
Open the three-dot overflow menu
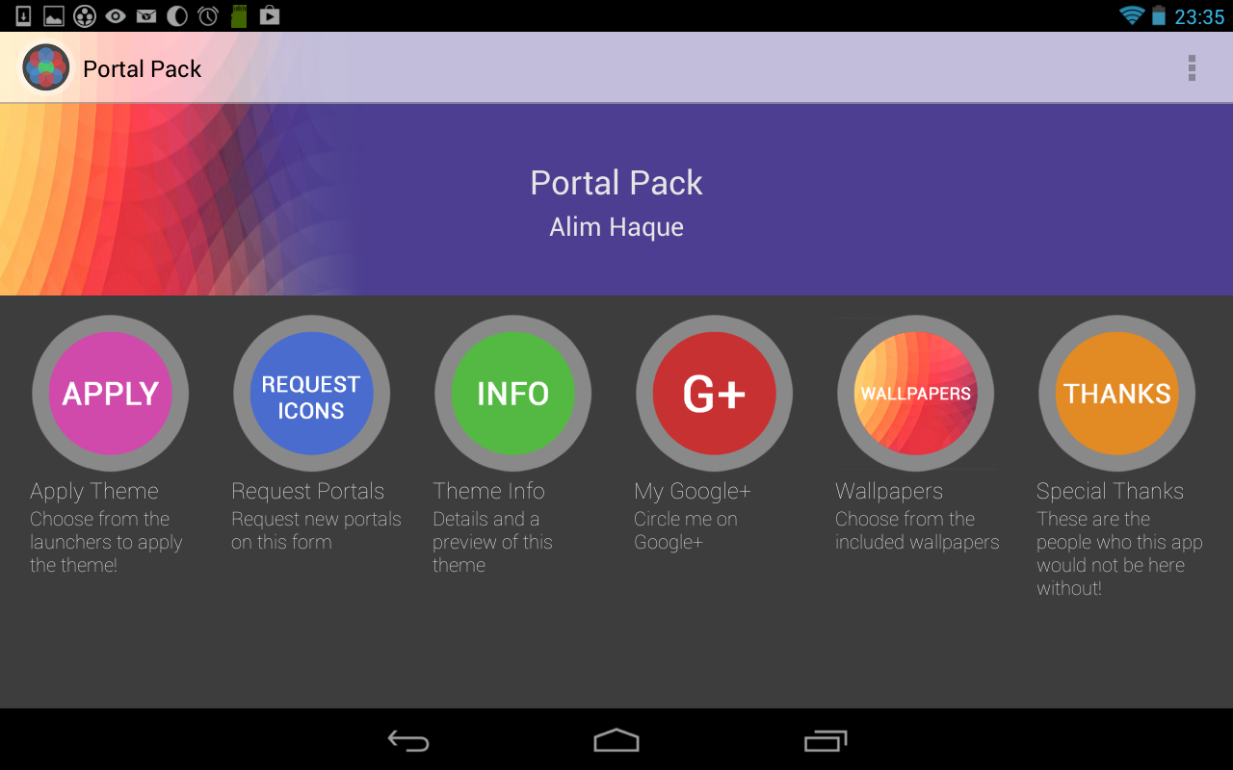pyautogui.click(x=1192, y=68)
